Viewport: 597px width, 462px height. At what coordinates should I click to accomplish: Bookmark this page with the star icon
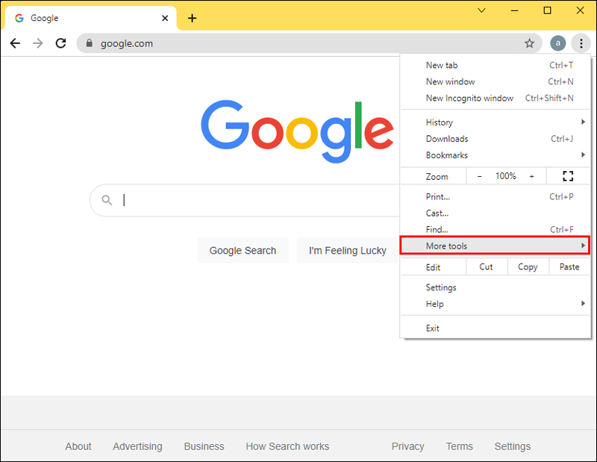point(529,43)
